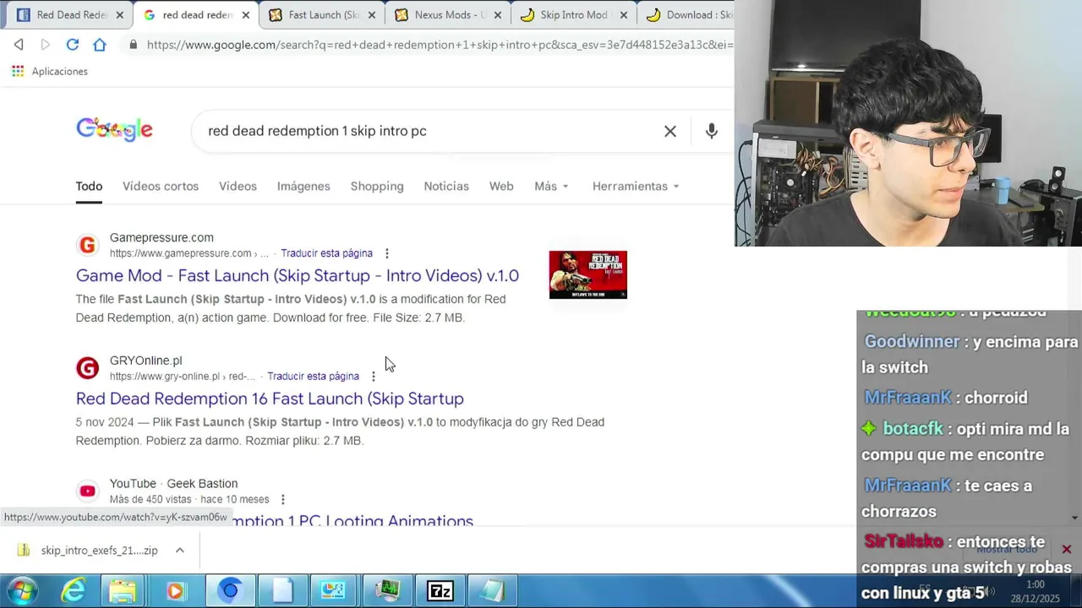
Task: Click the YouTube result favicon
Action: coord(87,491)
